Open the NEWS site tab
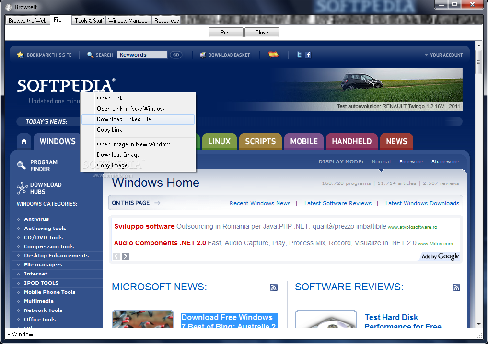 point(396,141)
